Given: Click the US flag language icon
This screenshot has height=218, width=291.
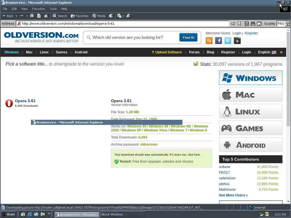Looking at the screenshot, I should pos(274,52).
